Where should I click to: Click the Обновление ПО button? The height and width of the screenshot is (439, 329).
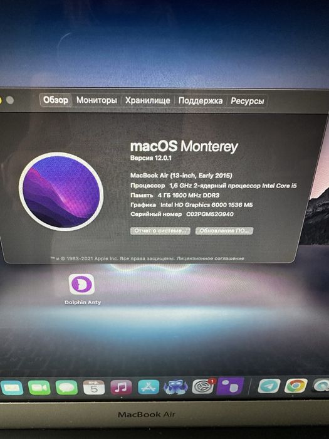pos(224,231)
